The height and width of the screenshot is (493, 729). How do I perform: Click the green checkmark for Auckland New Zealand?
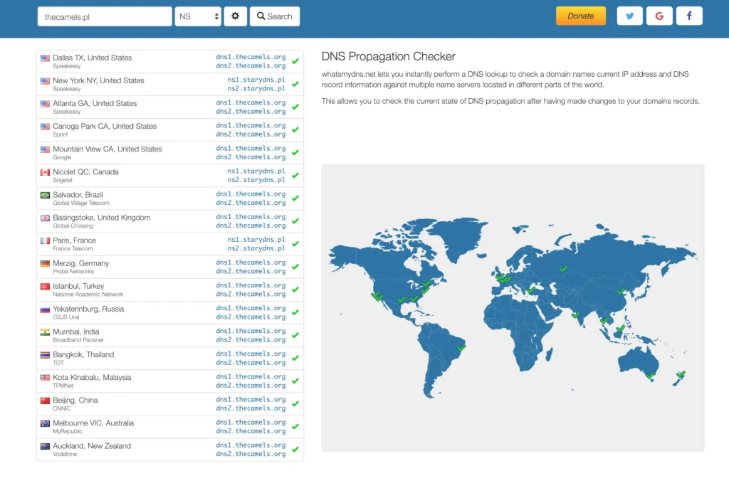[x=295, y=450]
